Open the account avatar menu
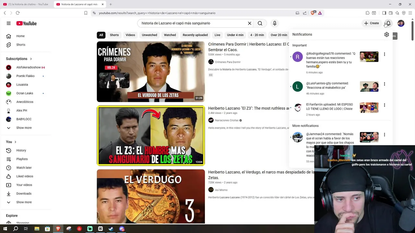415x233 pixels. coord(401,23)
